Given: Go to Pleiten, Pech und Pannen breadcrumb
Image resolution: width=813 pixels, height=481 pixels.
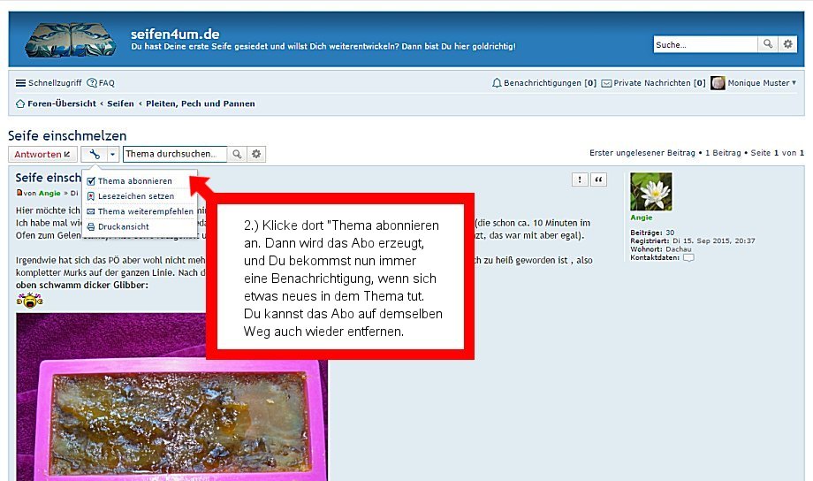Looking at the screenshot, I should (200, 103).
